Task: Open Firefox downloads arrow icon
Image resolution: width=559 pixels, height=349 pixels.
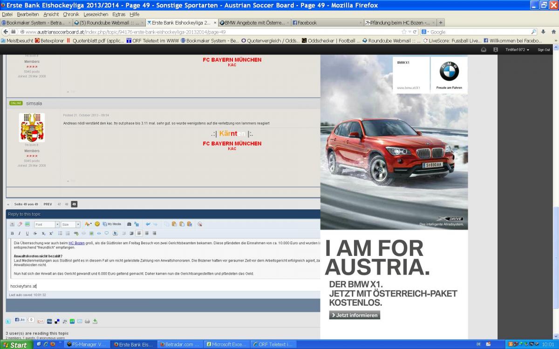Action: point(543,32)
